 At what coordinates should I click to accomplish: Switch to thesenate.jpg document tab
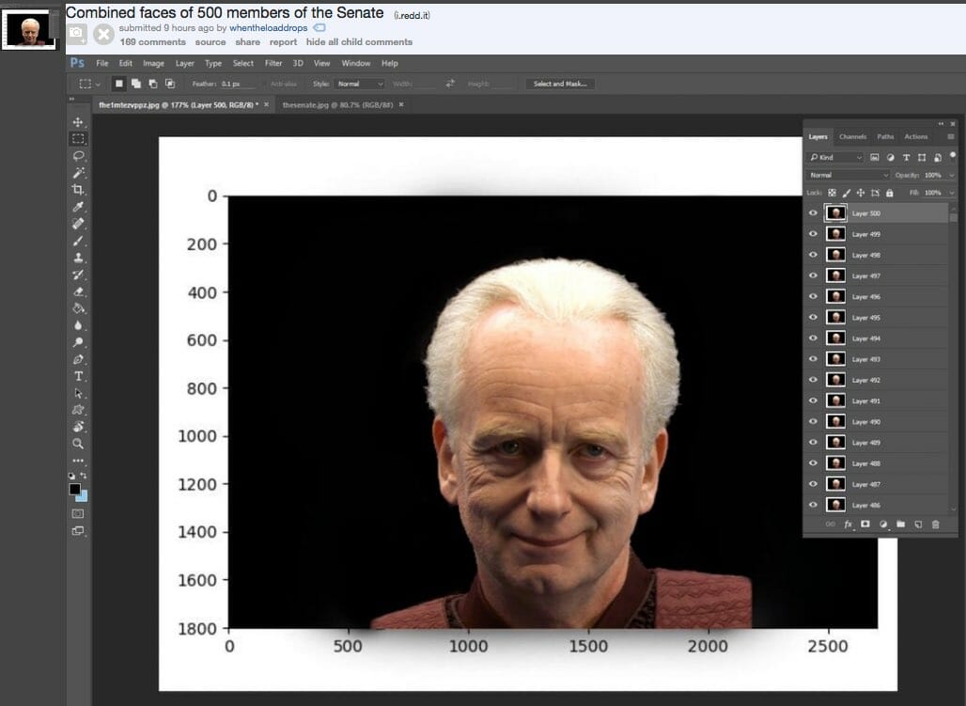pos(337,105)
